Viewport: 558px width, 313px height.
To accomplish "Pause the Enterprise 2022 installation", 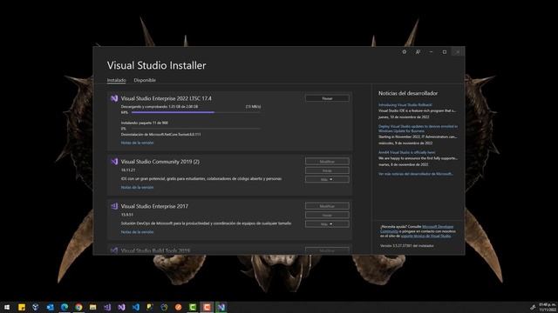I will pos(327,98).
